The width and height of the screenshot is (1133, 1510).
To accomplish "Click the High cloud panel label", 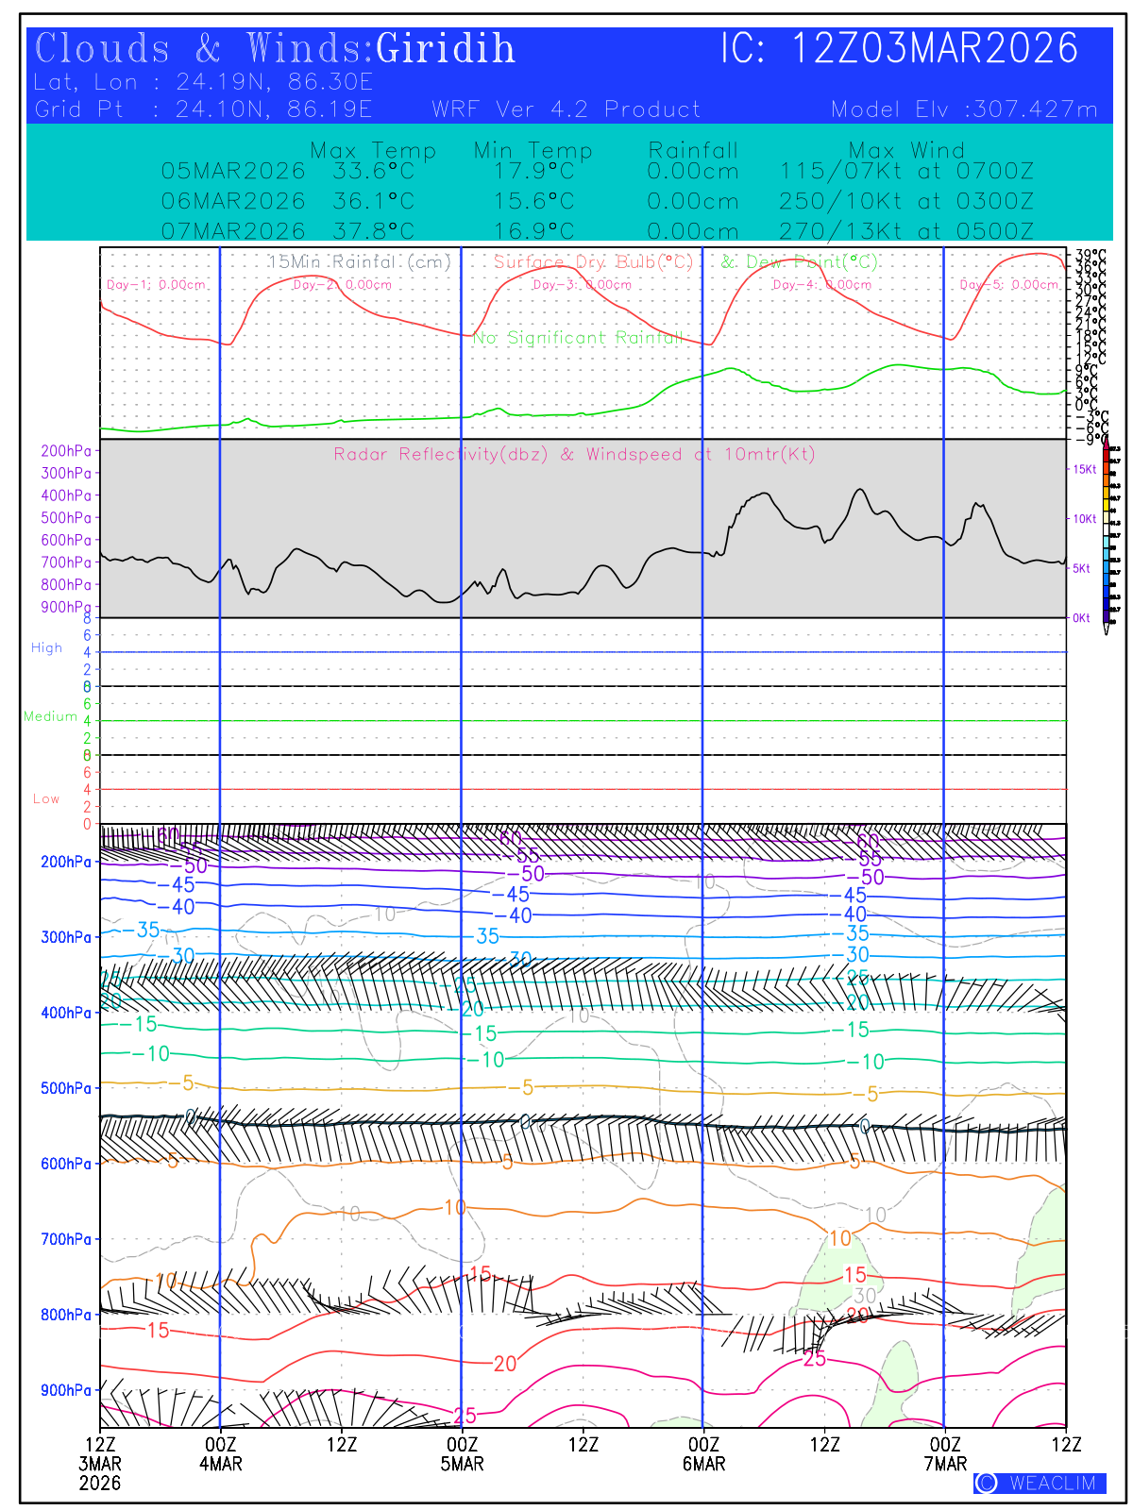I will [x=46, y=648].
